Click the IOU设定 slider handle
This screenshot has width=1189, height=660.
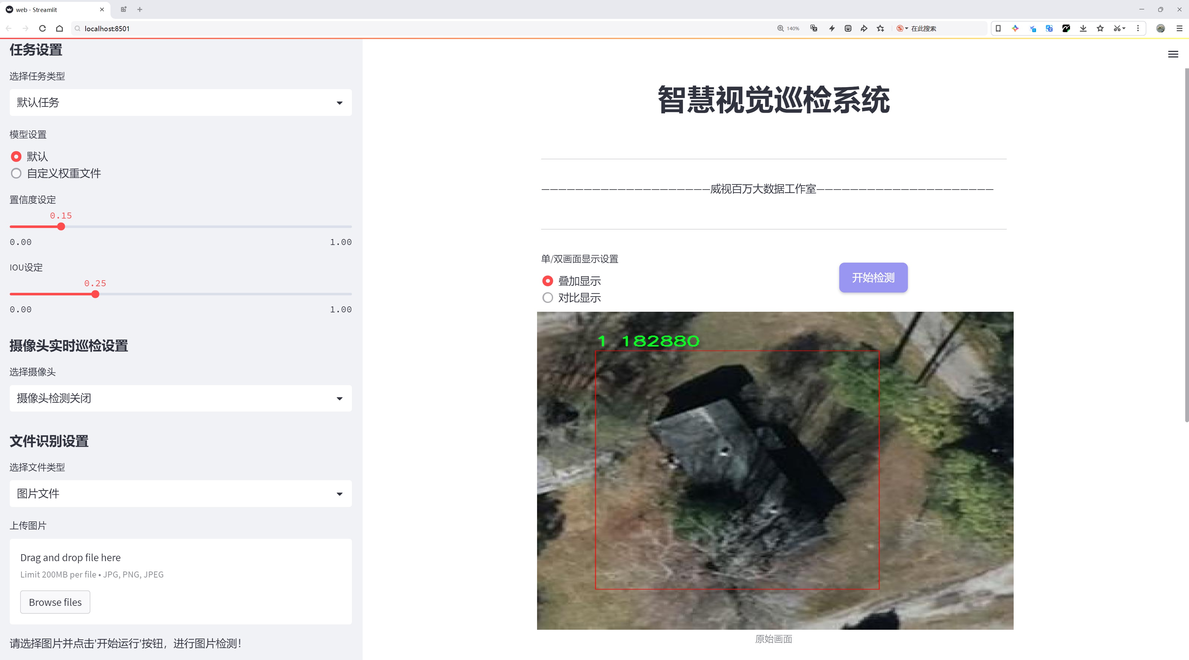95,294
